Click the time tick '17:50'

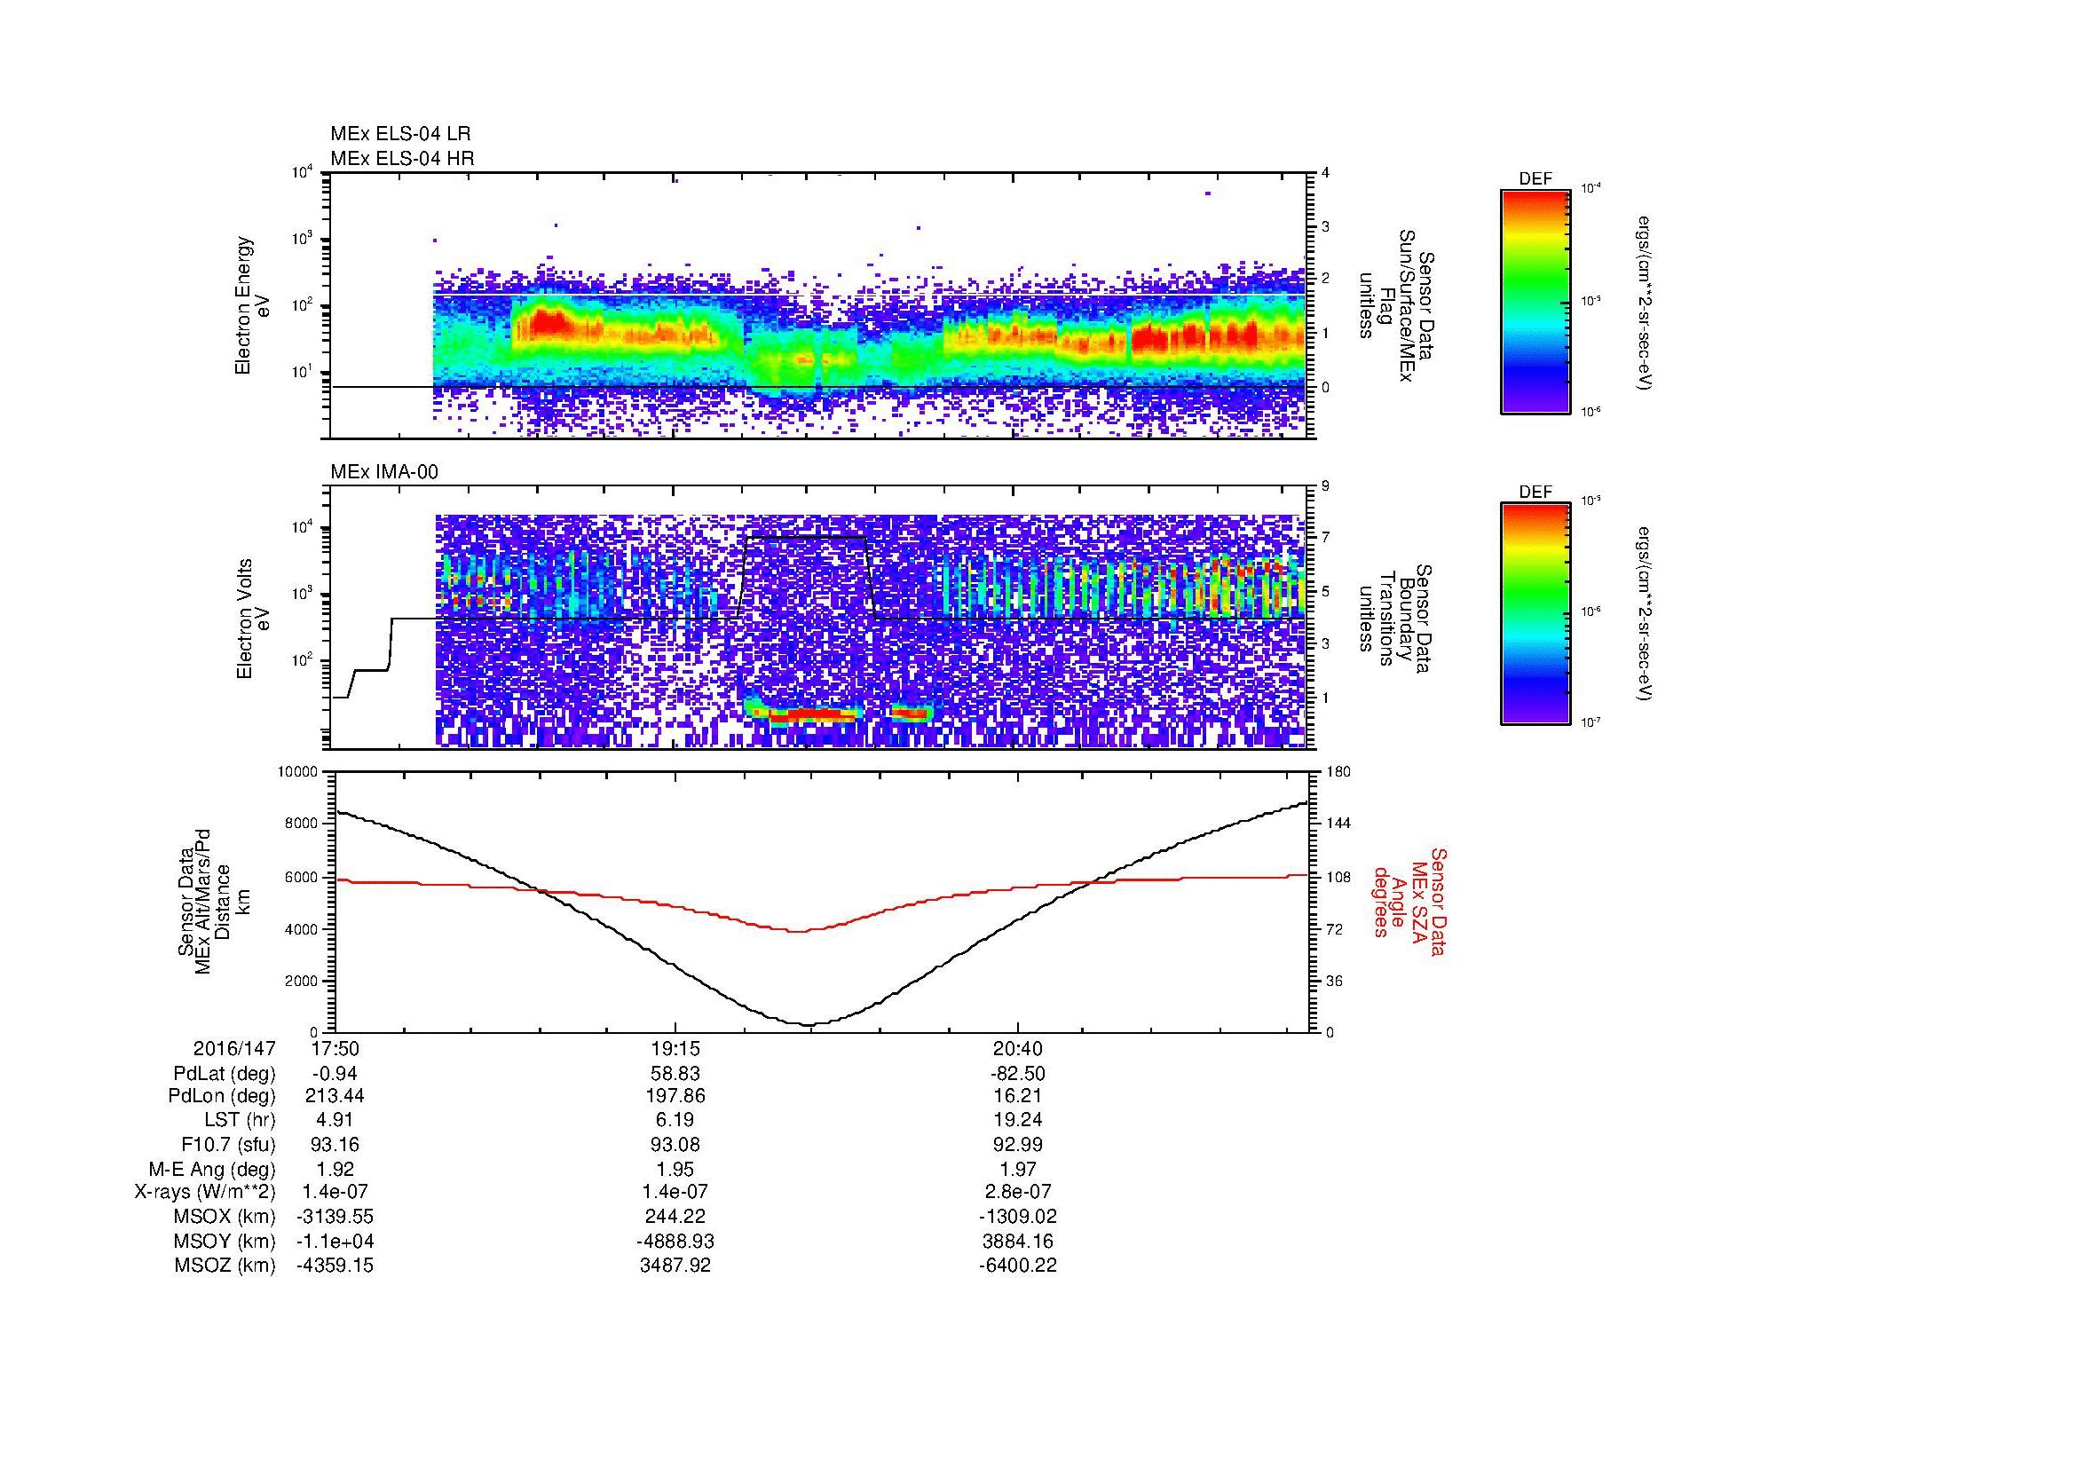[335, 1049]
